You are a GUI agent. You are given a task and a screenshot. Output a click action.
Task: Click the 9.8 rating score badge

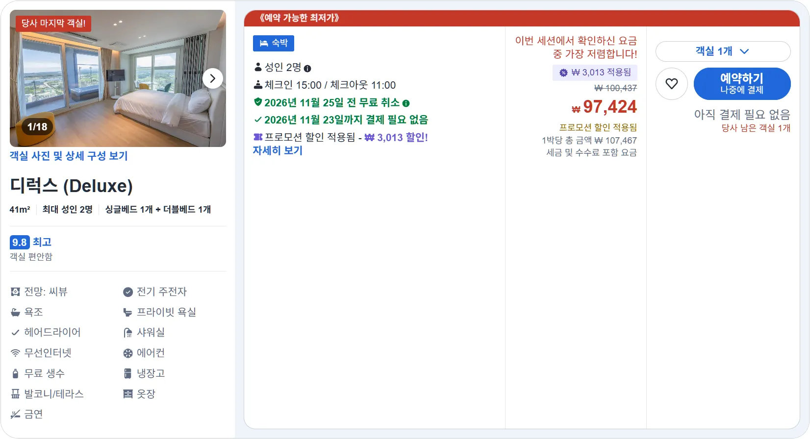pos(20,242)
